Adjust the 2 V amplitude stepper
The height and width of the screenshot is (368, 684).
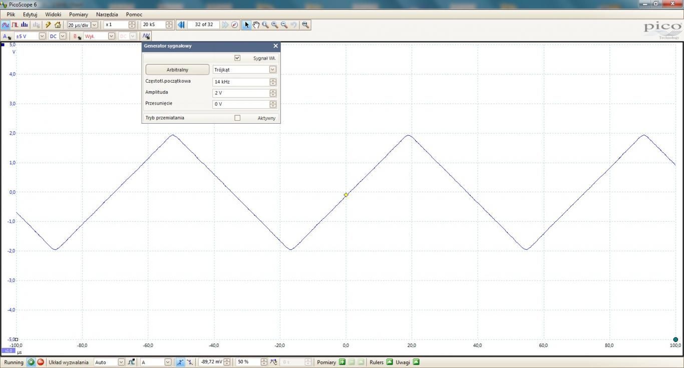pyautogui.click(x=272, y=93)
